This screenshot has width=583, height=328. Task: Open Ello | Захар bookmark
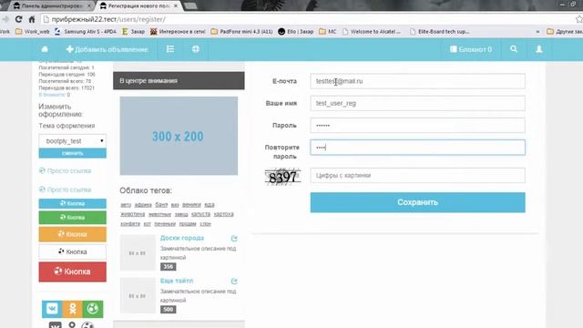(296, 32)
